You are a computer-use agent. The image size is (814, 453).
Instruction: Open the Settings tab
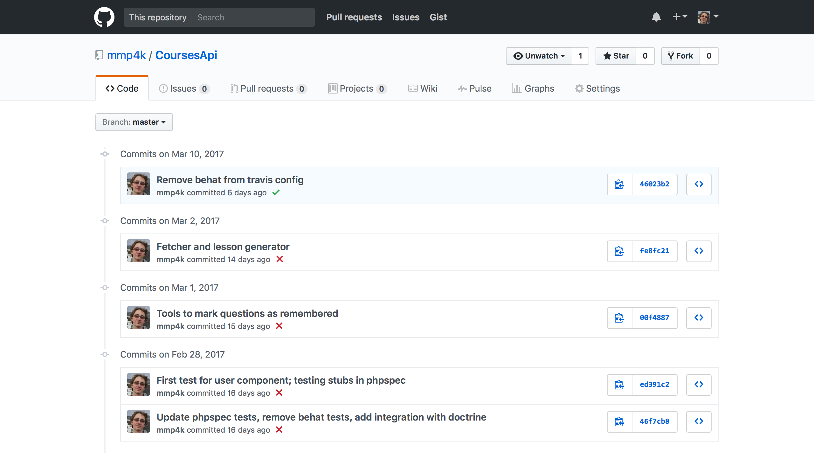click(x=597, y=88)
